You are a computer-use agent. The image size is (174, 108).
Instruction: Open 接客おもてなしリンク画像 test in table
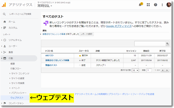pyautogui.click(x=57, y=60)
